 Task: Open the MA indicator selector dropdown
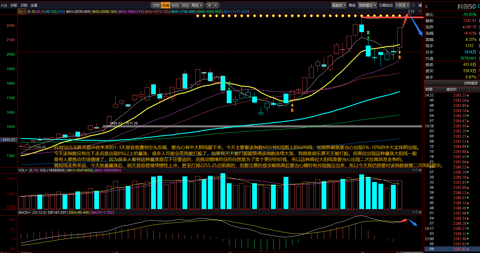click(22, 12)
